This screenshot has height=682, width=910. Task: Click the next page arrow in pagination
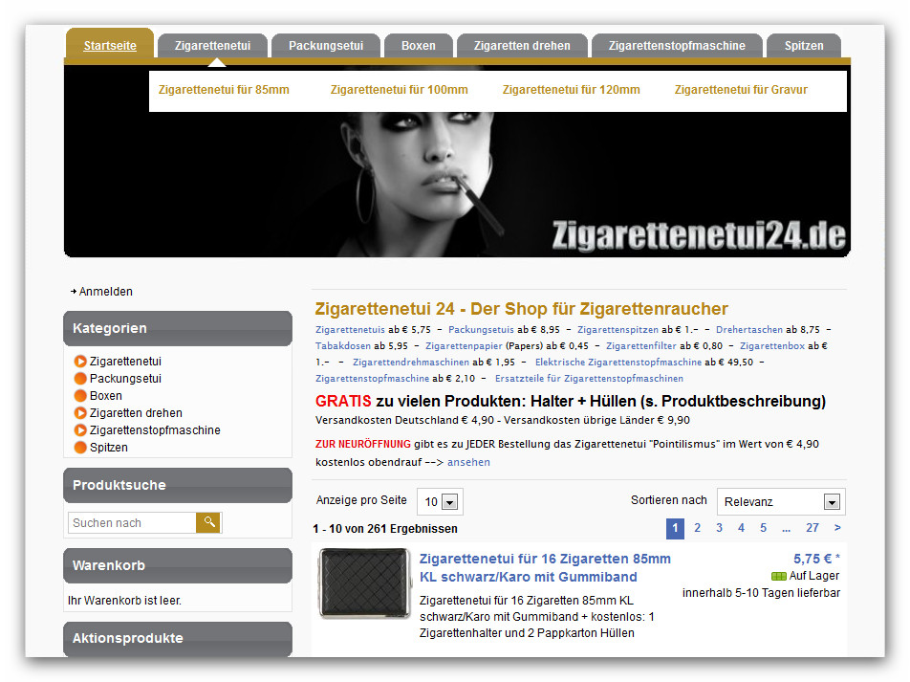coord(837,527)
